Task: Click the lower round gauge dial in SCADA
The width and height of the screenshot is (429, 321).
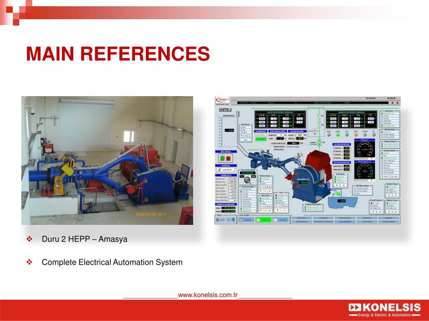Action: pyautogui.click(x=365, y=171)
